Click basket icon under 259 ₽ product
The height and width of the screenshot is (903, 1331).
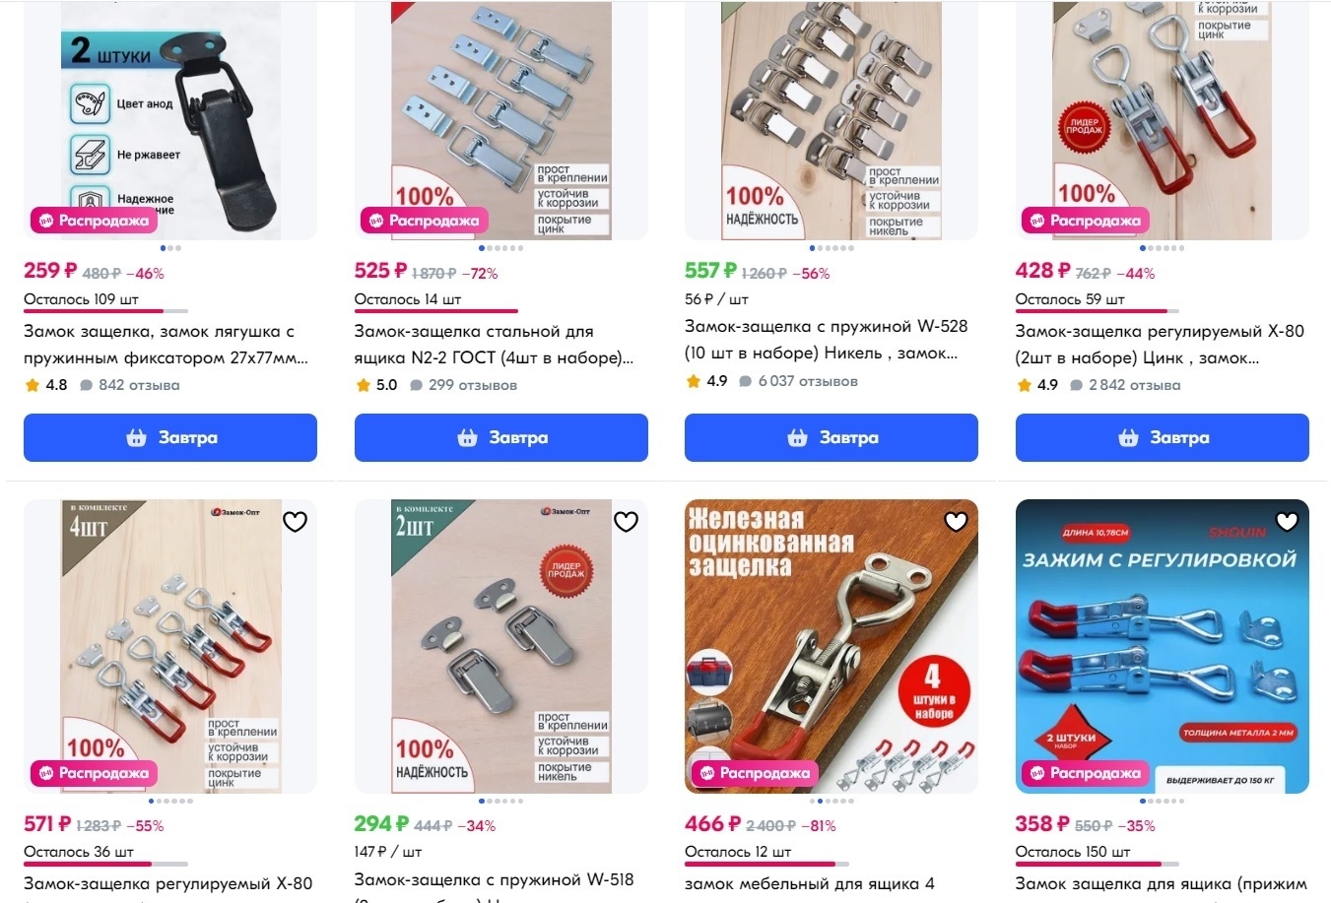(x=137, y=438)
